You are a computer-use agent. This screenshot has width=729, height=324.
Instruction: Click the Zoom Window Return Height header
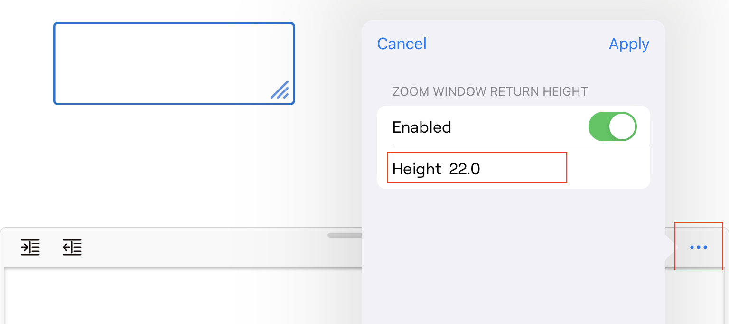click(x=490, y=91)
